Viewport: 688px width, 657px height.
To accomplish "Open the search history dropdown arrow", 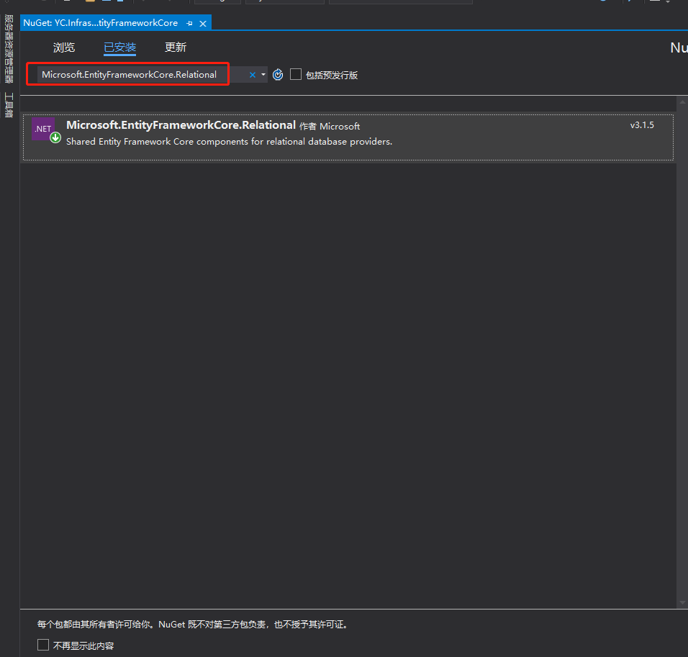I will point(263,74).
